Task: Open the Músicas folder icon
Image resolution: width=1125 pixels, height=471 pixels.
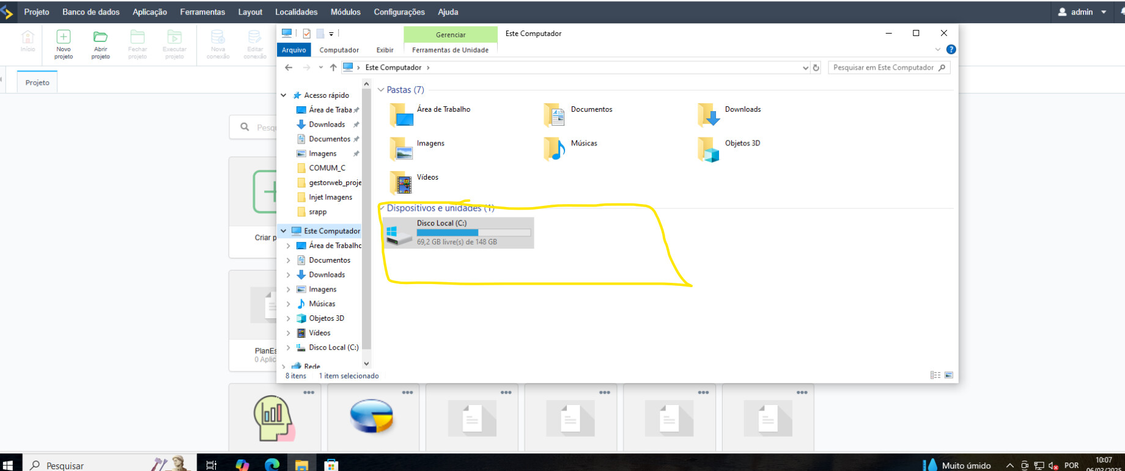Action: pos(555,148)
